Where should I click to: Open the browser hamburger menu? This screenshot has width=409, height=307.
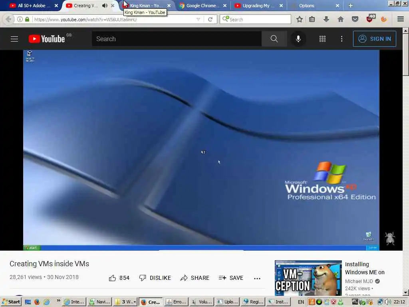tap(401, 19)
